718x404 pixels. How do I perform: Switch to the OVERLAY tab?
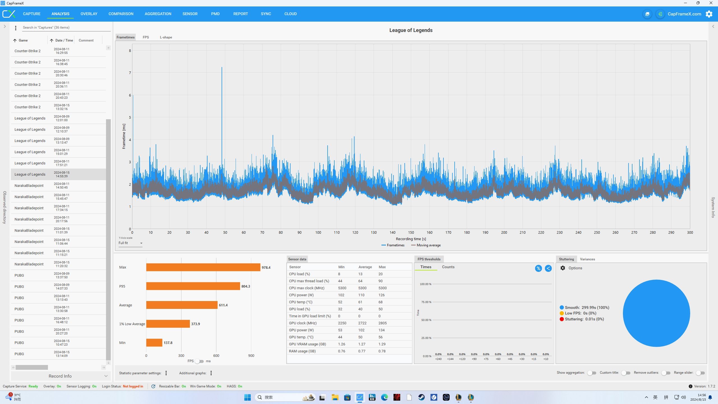click(89, 14)
